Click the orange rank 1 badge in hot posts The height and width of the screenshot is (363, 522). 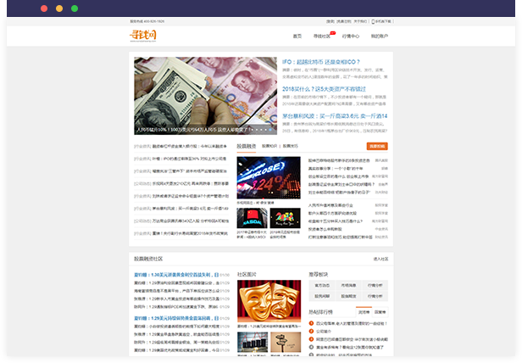(311, 323)
